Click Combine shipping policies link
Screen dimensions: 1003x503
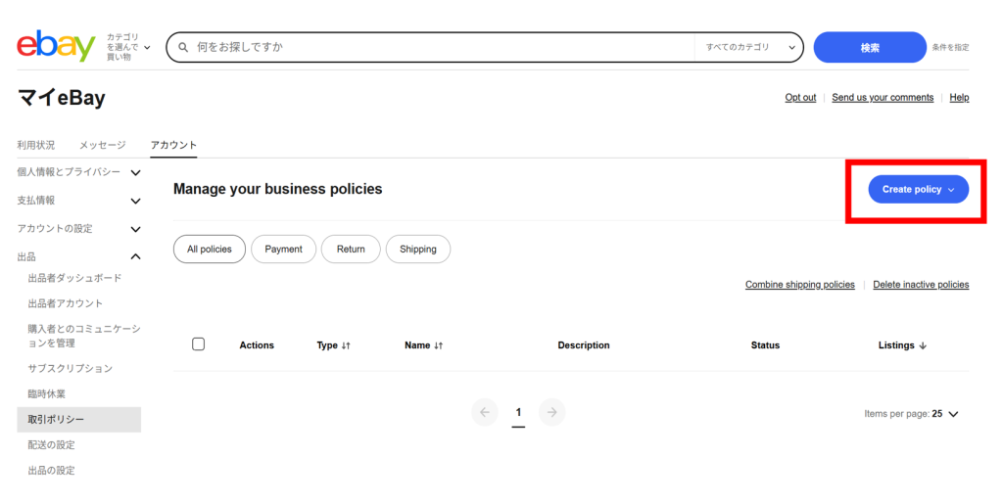[799, 285]
